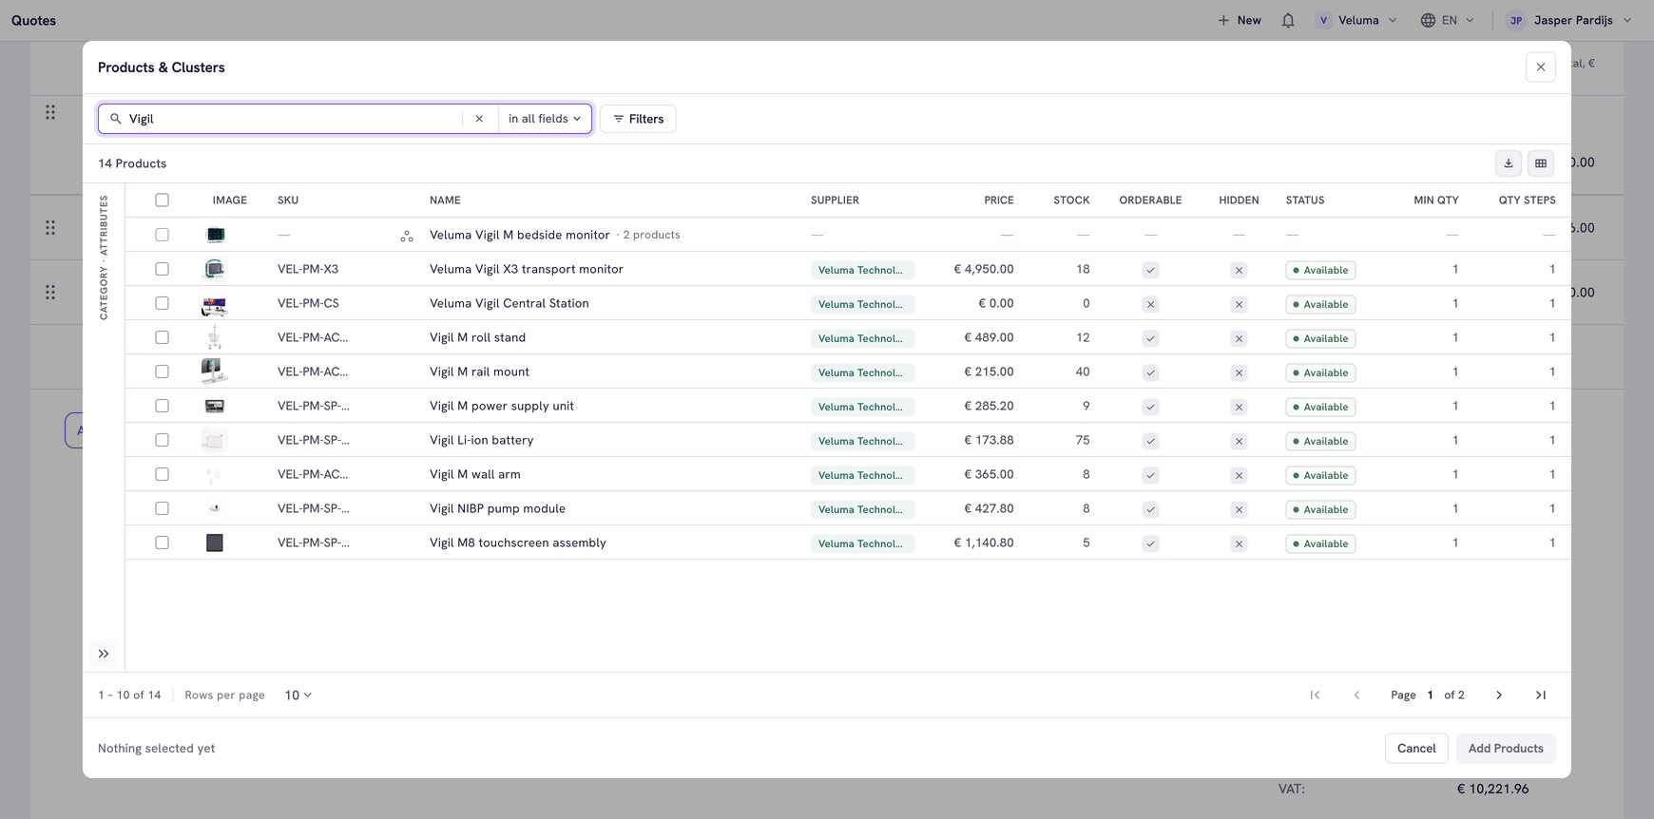Sort by the Stock column header
The width and height of the screenshot is (1654, 819).
point(1071,200)
